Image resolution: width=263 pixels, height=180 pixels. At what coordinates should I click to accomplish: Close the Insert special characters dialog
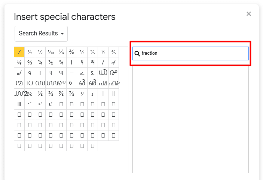(x=248, y=14)
